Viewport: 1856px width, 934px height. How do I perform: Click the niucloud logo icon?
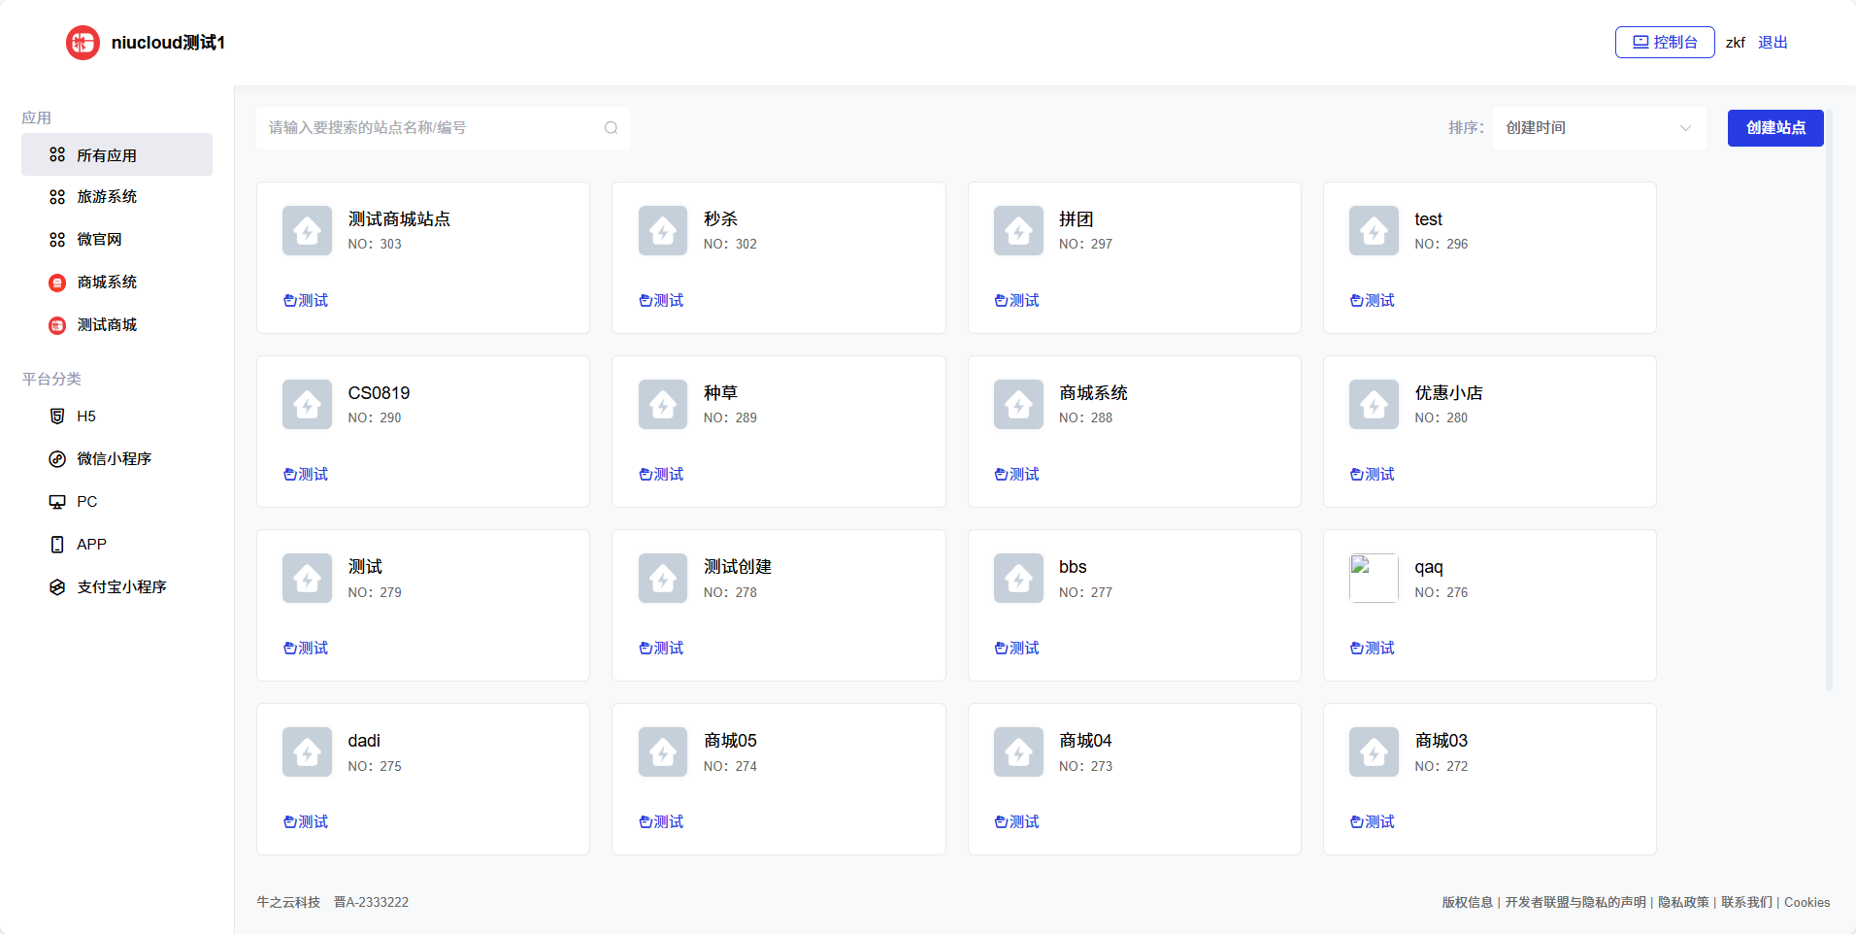point(83,43)
